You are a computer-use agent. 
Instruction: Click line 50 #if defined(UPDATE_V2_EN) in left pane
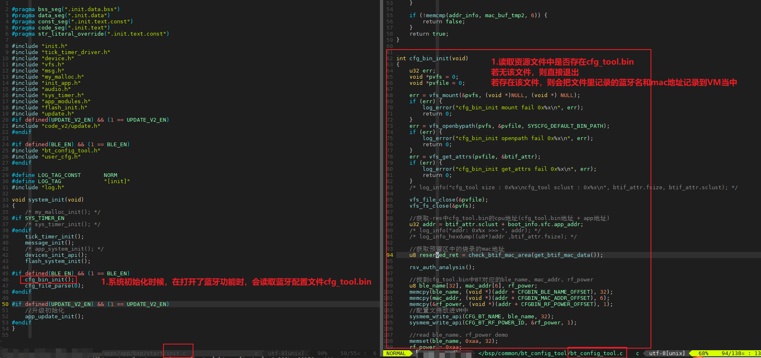(90, 304)
